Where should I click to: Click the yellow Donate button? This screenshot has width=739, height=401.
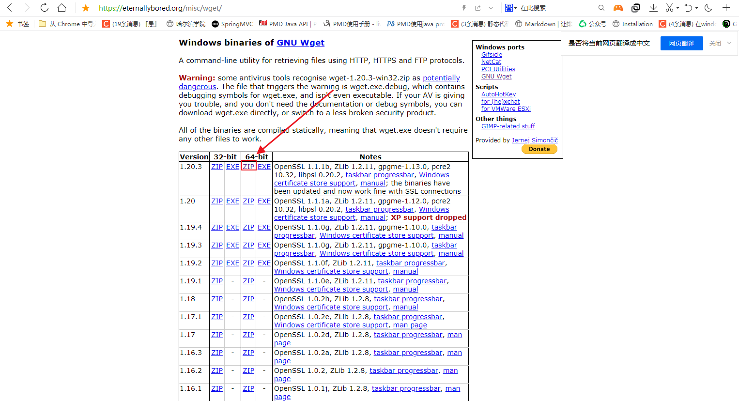(x=539, y=149)
